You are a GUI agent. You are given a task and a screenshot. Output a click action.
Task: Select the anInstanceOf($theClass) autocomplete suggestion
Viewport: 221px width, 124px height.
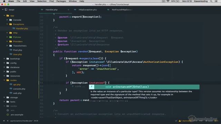point(144,87)
